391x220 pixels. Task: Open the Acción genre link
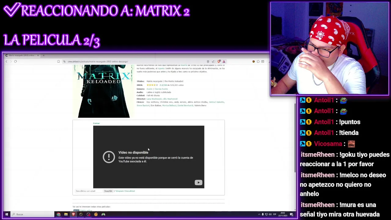click(x=149, y=89)
